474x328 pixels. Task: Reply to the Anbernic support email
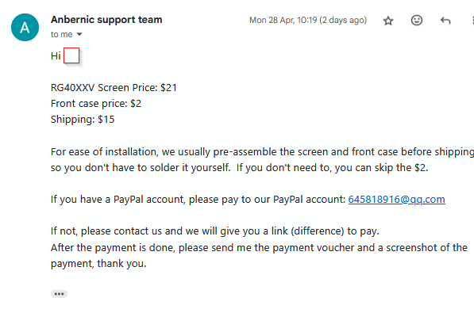(445, 21)
